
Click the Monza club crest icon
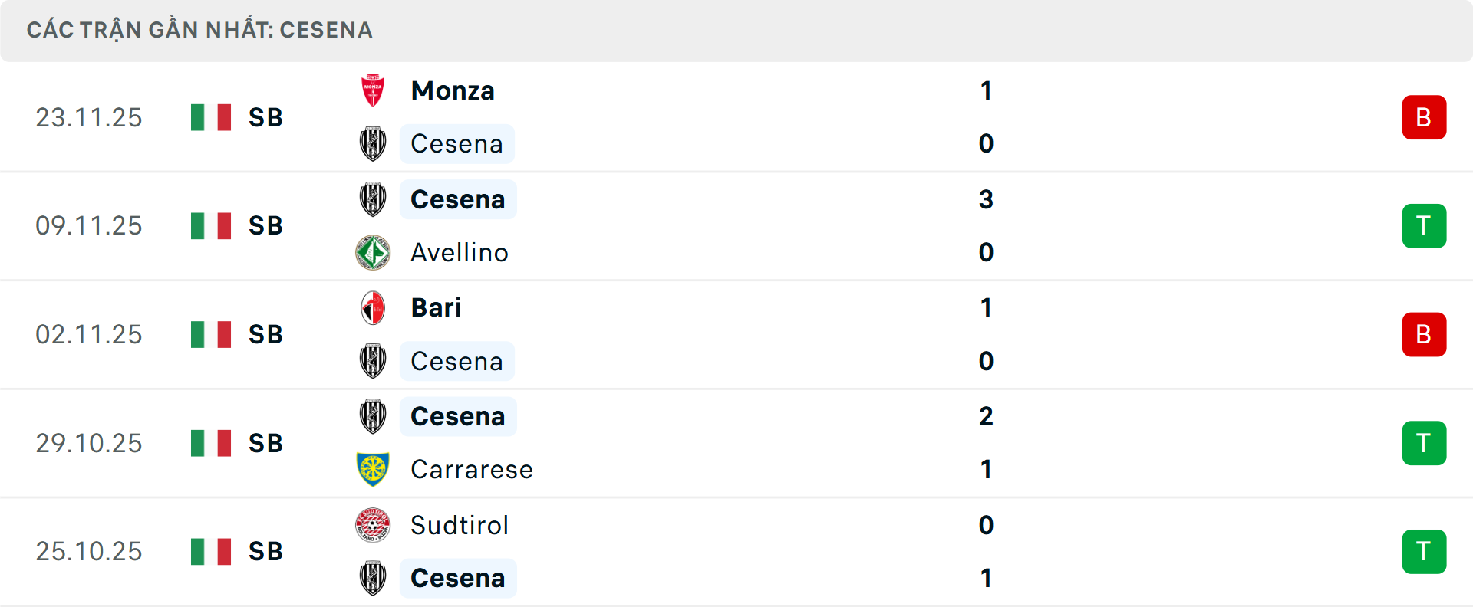click(373, 90)
